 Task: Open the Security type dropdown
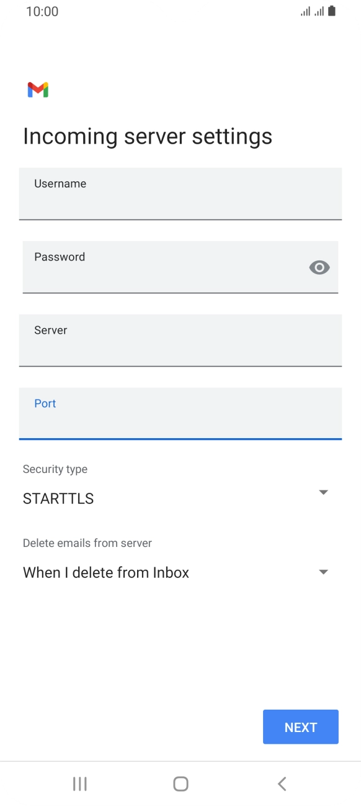click(323, 492)
